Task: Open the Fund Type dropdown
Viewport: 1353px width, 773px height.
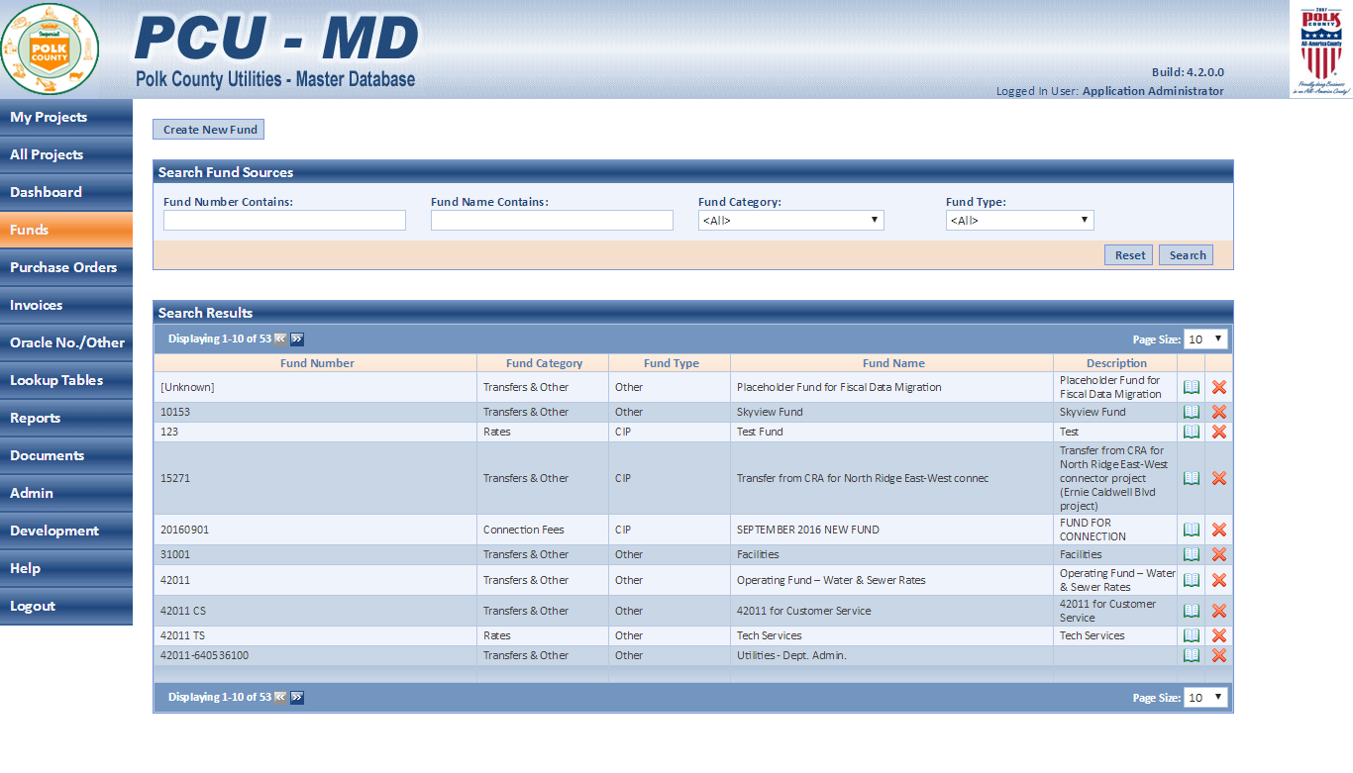Action: point(1019,221)
